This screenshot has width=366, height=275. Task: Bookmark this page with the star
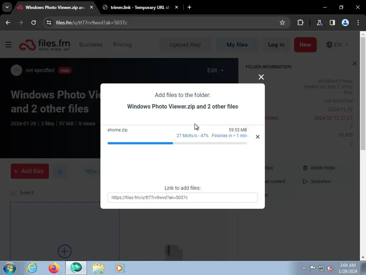282,23
